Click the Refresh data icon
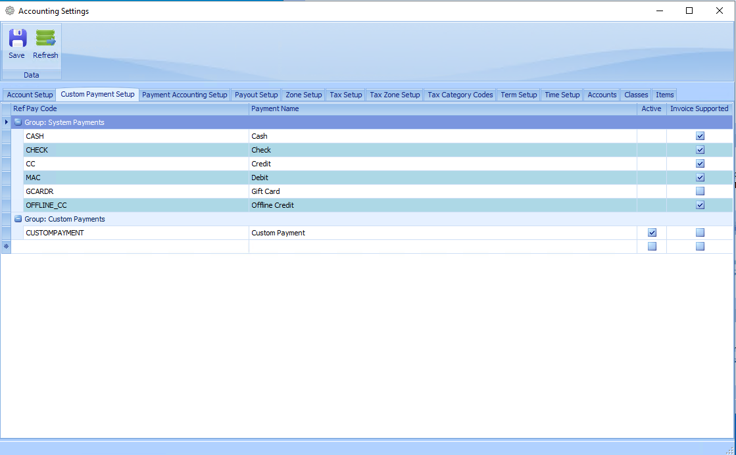The height and width of the screenshot is (455, 736). [45, 38]
